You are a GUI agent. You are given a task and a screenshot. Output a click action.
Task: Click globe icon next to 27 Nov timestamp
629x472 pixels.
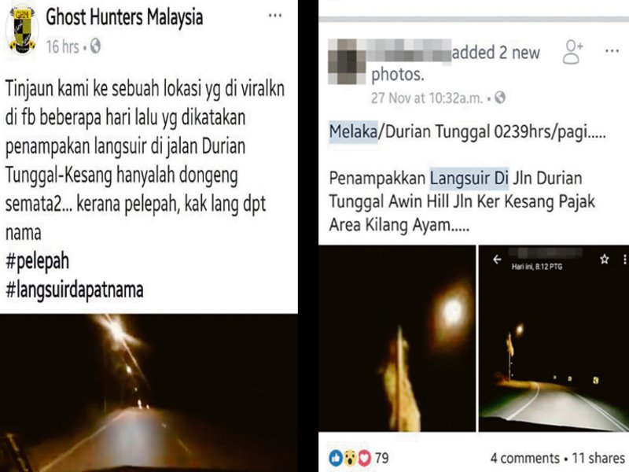point(500,97)
